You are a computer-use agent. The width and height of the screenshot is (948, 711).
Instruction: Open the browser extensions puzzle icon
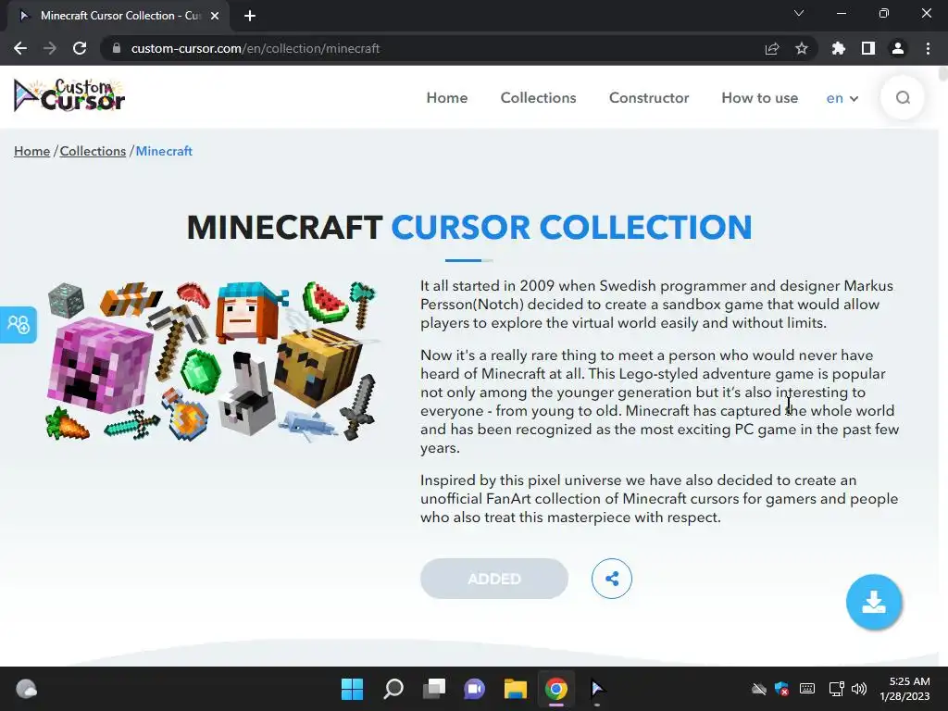coord(839,48)
